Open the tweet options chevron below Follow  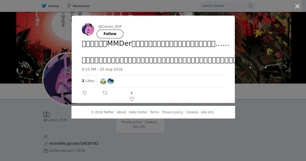click(103, 41)
